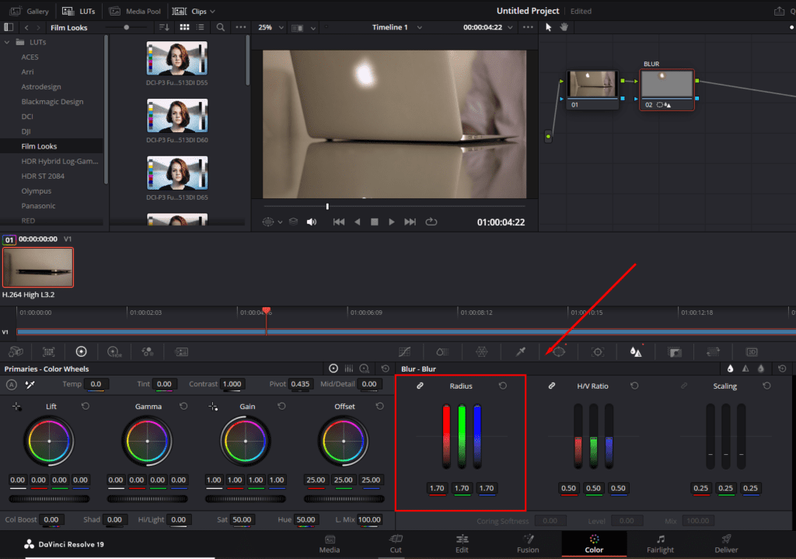Click the red Radius slider
The width and height of the screenshot is (796, 559).
(446, 435)
